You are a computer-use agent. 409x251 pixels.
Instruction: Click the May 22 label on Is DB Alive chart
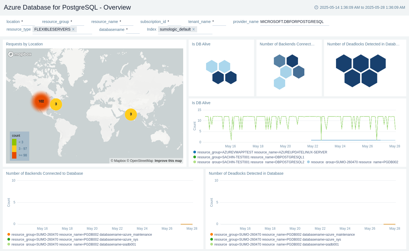[x=313, y=146]
